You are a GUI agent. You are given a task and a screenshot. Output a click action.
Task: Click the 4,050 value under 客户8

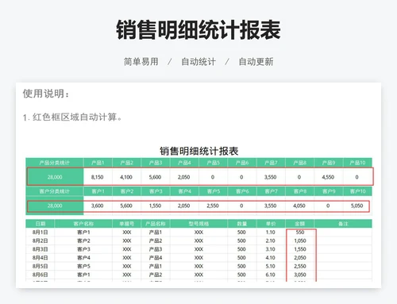299,206
